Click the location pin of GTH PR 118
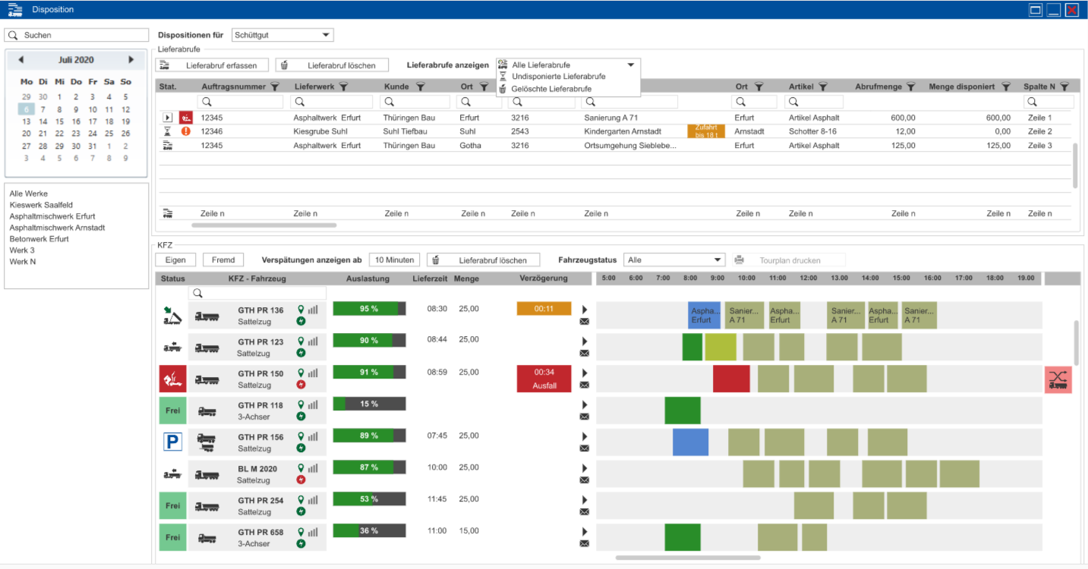The width and height of the screenshot is (1088, 569). click(301, 404)
